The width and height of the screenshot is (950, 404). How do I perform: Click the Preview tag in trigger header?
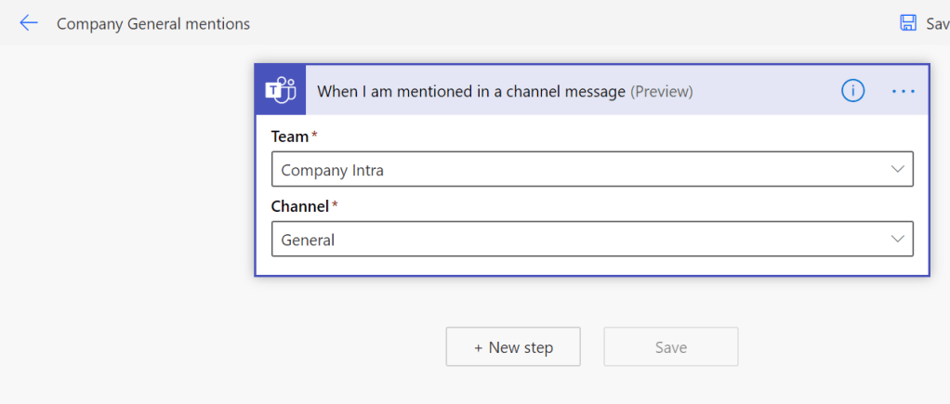[x=661, y=91]
